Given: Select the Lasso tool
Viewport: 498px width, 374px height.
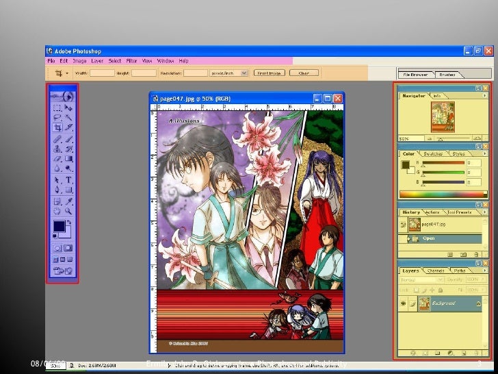Looking at the screenshot, I should coord(57,117).
